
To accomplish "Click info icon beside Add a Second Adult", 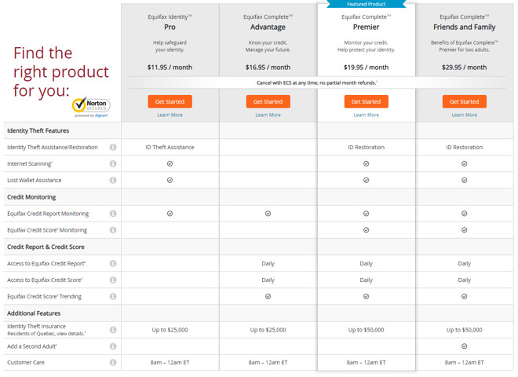I will pos(113,346).
